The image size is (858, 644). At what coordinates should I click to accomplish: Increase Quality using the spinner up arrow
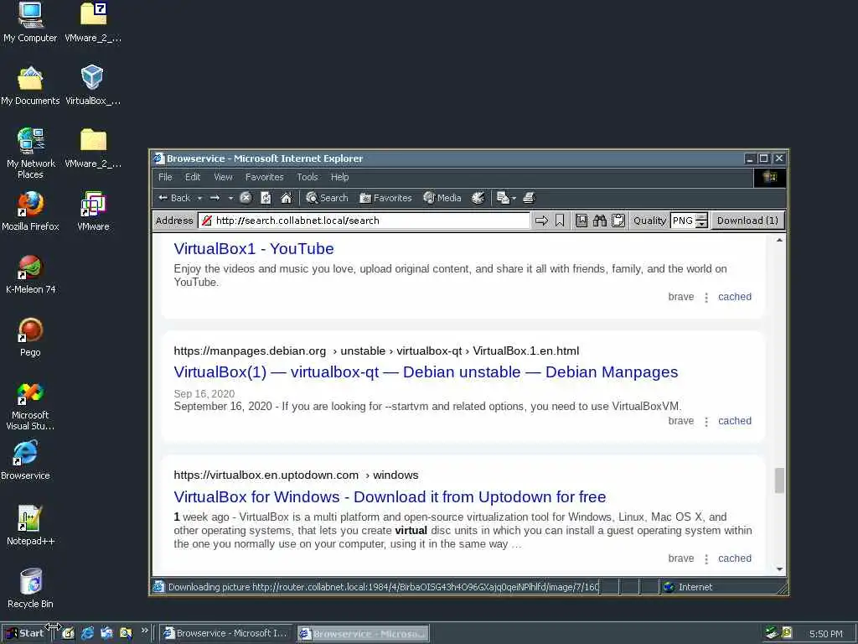click(701, 217)
